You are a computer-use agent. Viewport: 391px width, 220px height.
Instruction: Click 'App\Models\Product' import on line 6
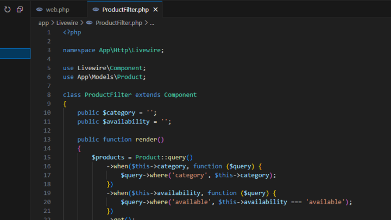point(110,77)
